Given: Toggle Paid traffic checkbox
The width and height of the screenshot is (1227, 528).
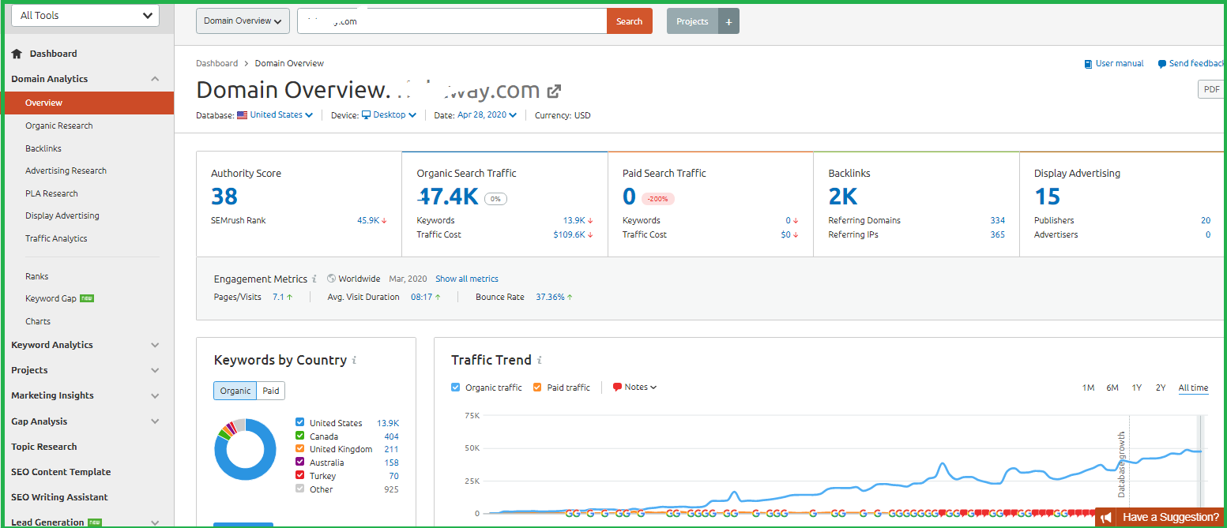Looking at the screenshot, I should [537, 388].
